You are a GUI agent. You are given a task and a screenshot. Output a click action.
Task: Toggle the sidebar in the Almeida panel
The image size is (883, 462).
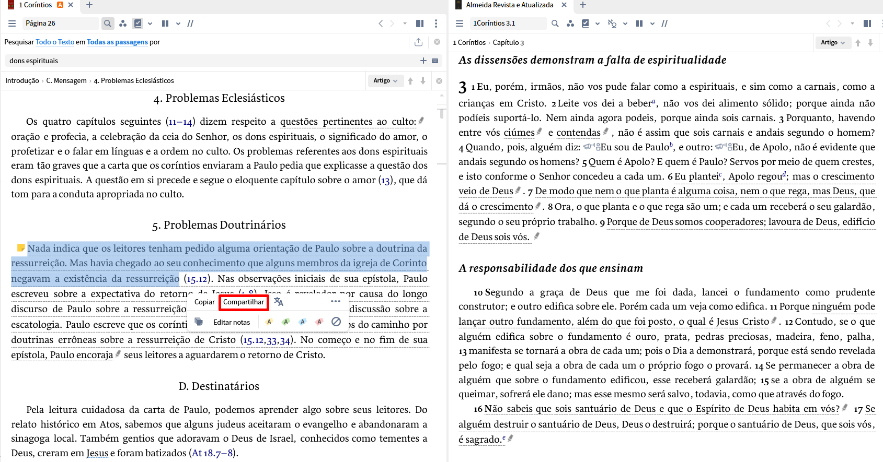point(867,23)
